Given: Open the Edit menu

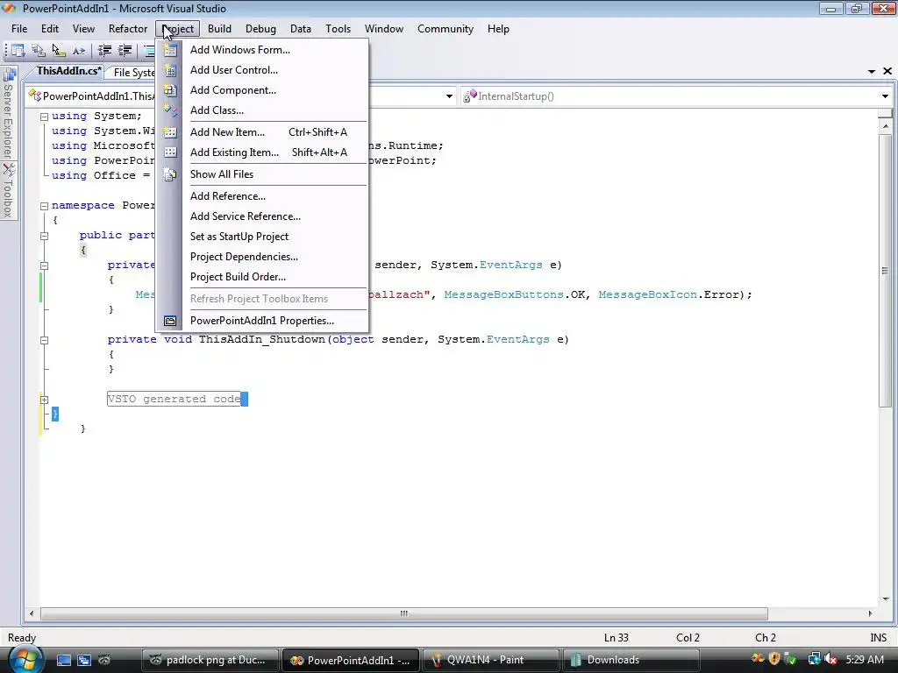Looking at the screenshot, I should point(50,29).
